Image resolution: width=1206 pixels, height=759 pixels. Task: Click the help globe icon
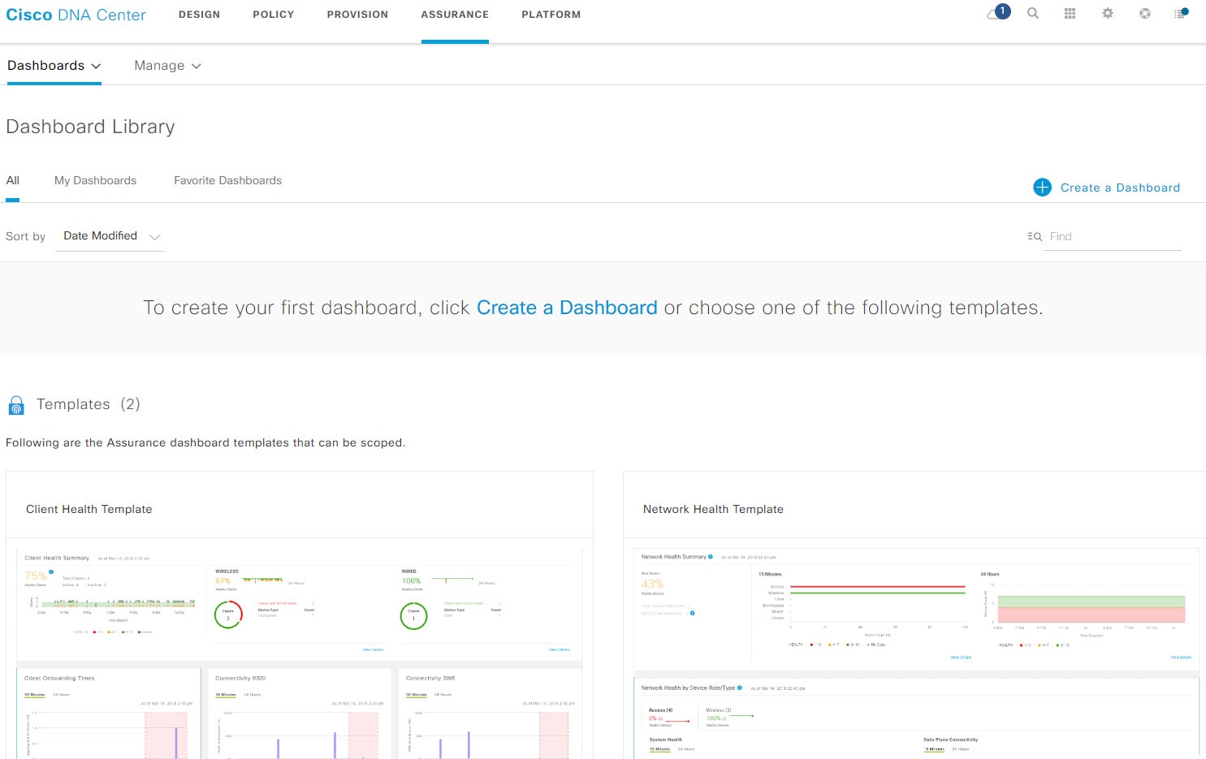pyautogui.click(x=1144, y=14)
